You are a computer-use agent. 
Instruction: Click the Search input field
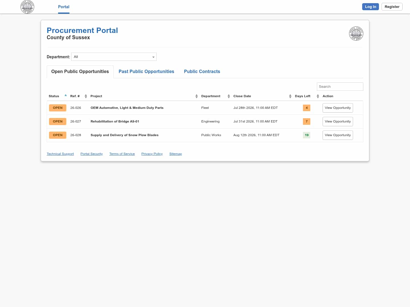340,87
